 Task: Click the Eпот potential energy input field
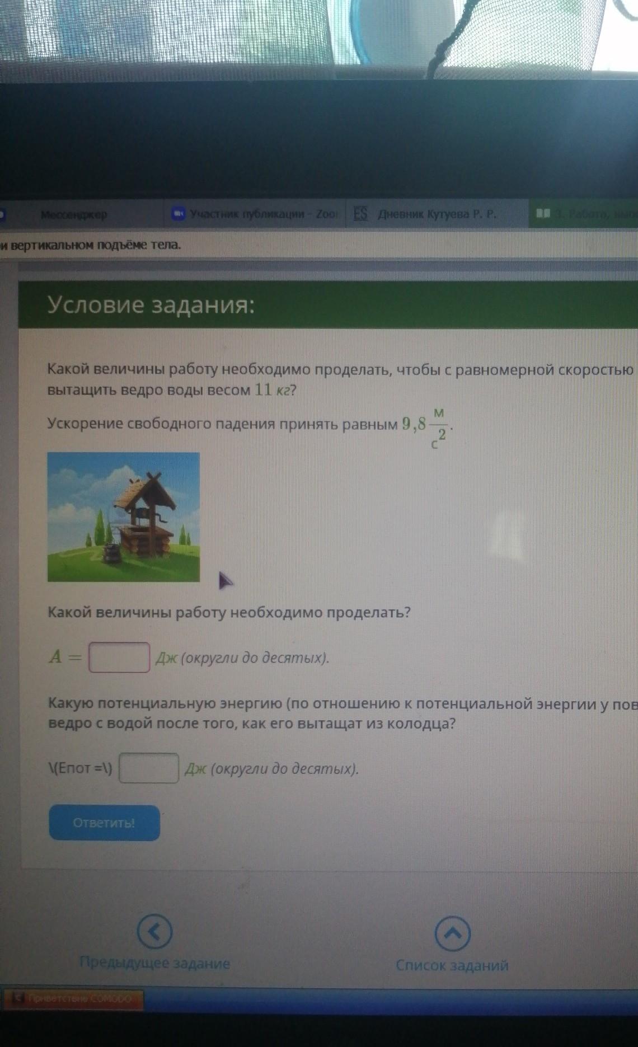(149, 768)
